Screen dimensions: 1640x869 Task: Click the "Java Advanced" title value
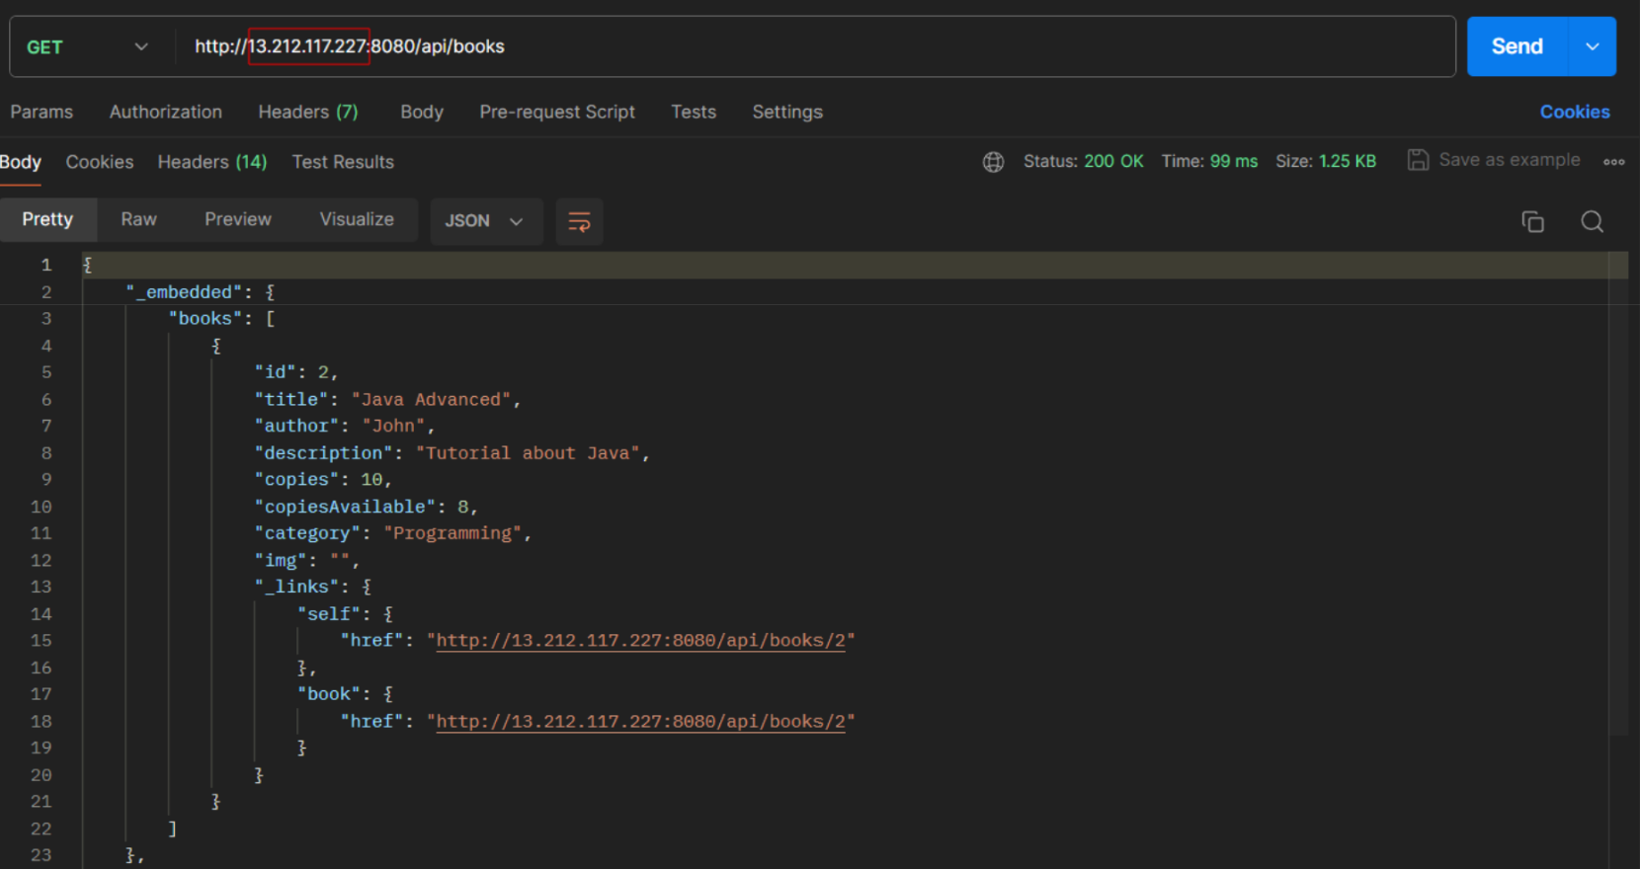coord(432,400)
